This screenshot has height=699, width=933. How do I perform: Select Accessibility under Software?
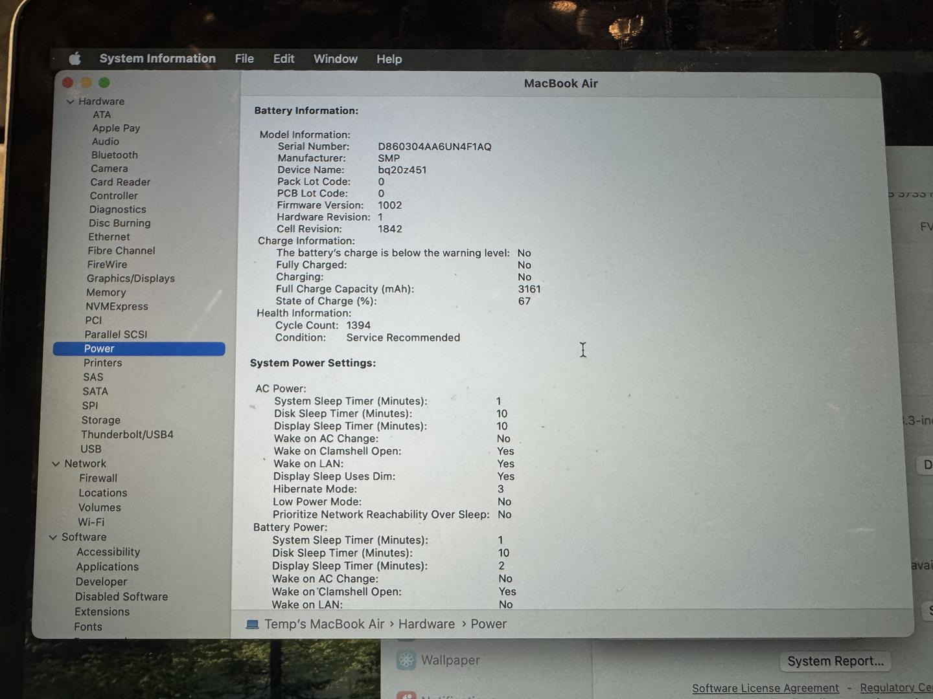pos(108,552)
